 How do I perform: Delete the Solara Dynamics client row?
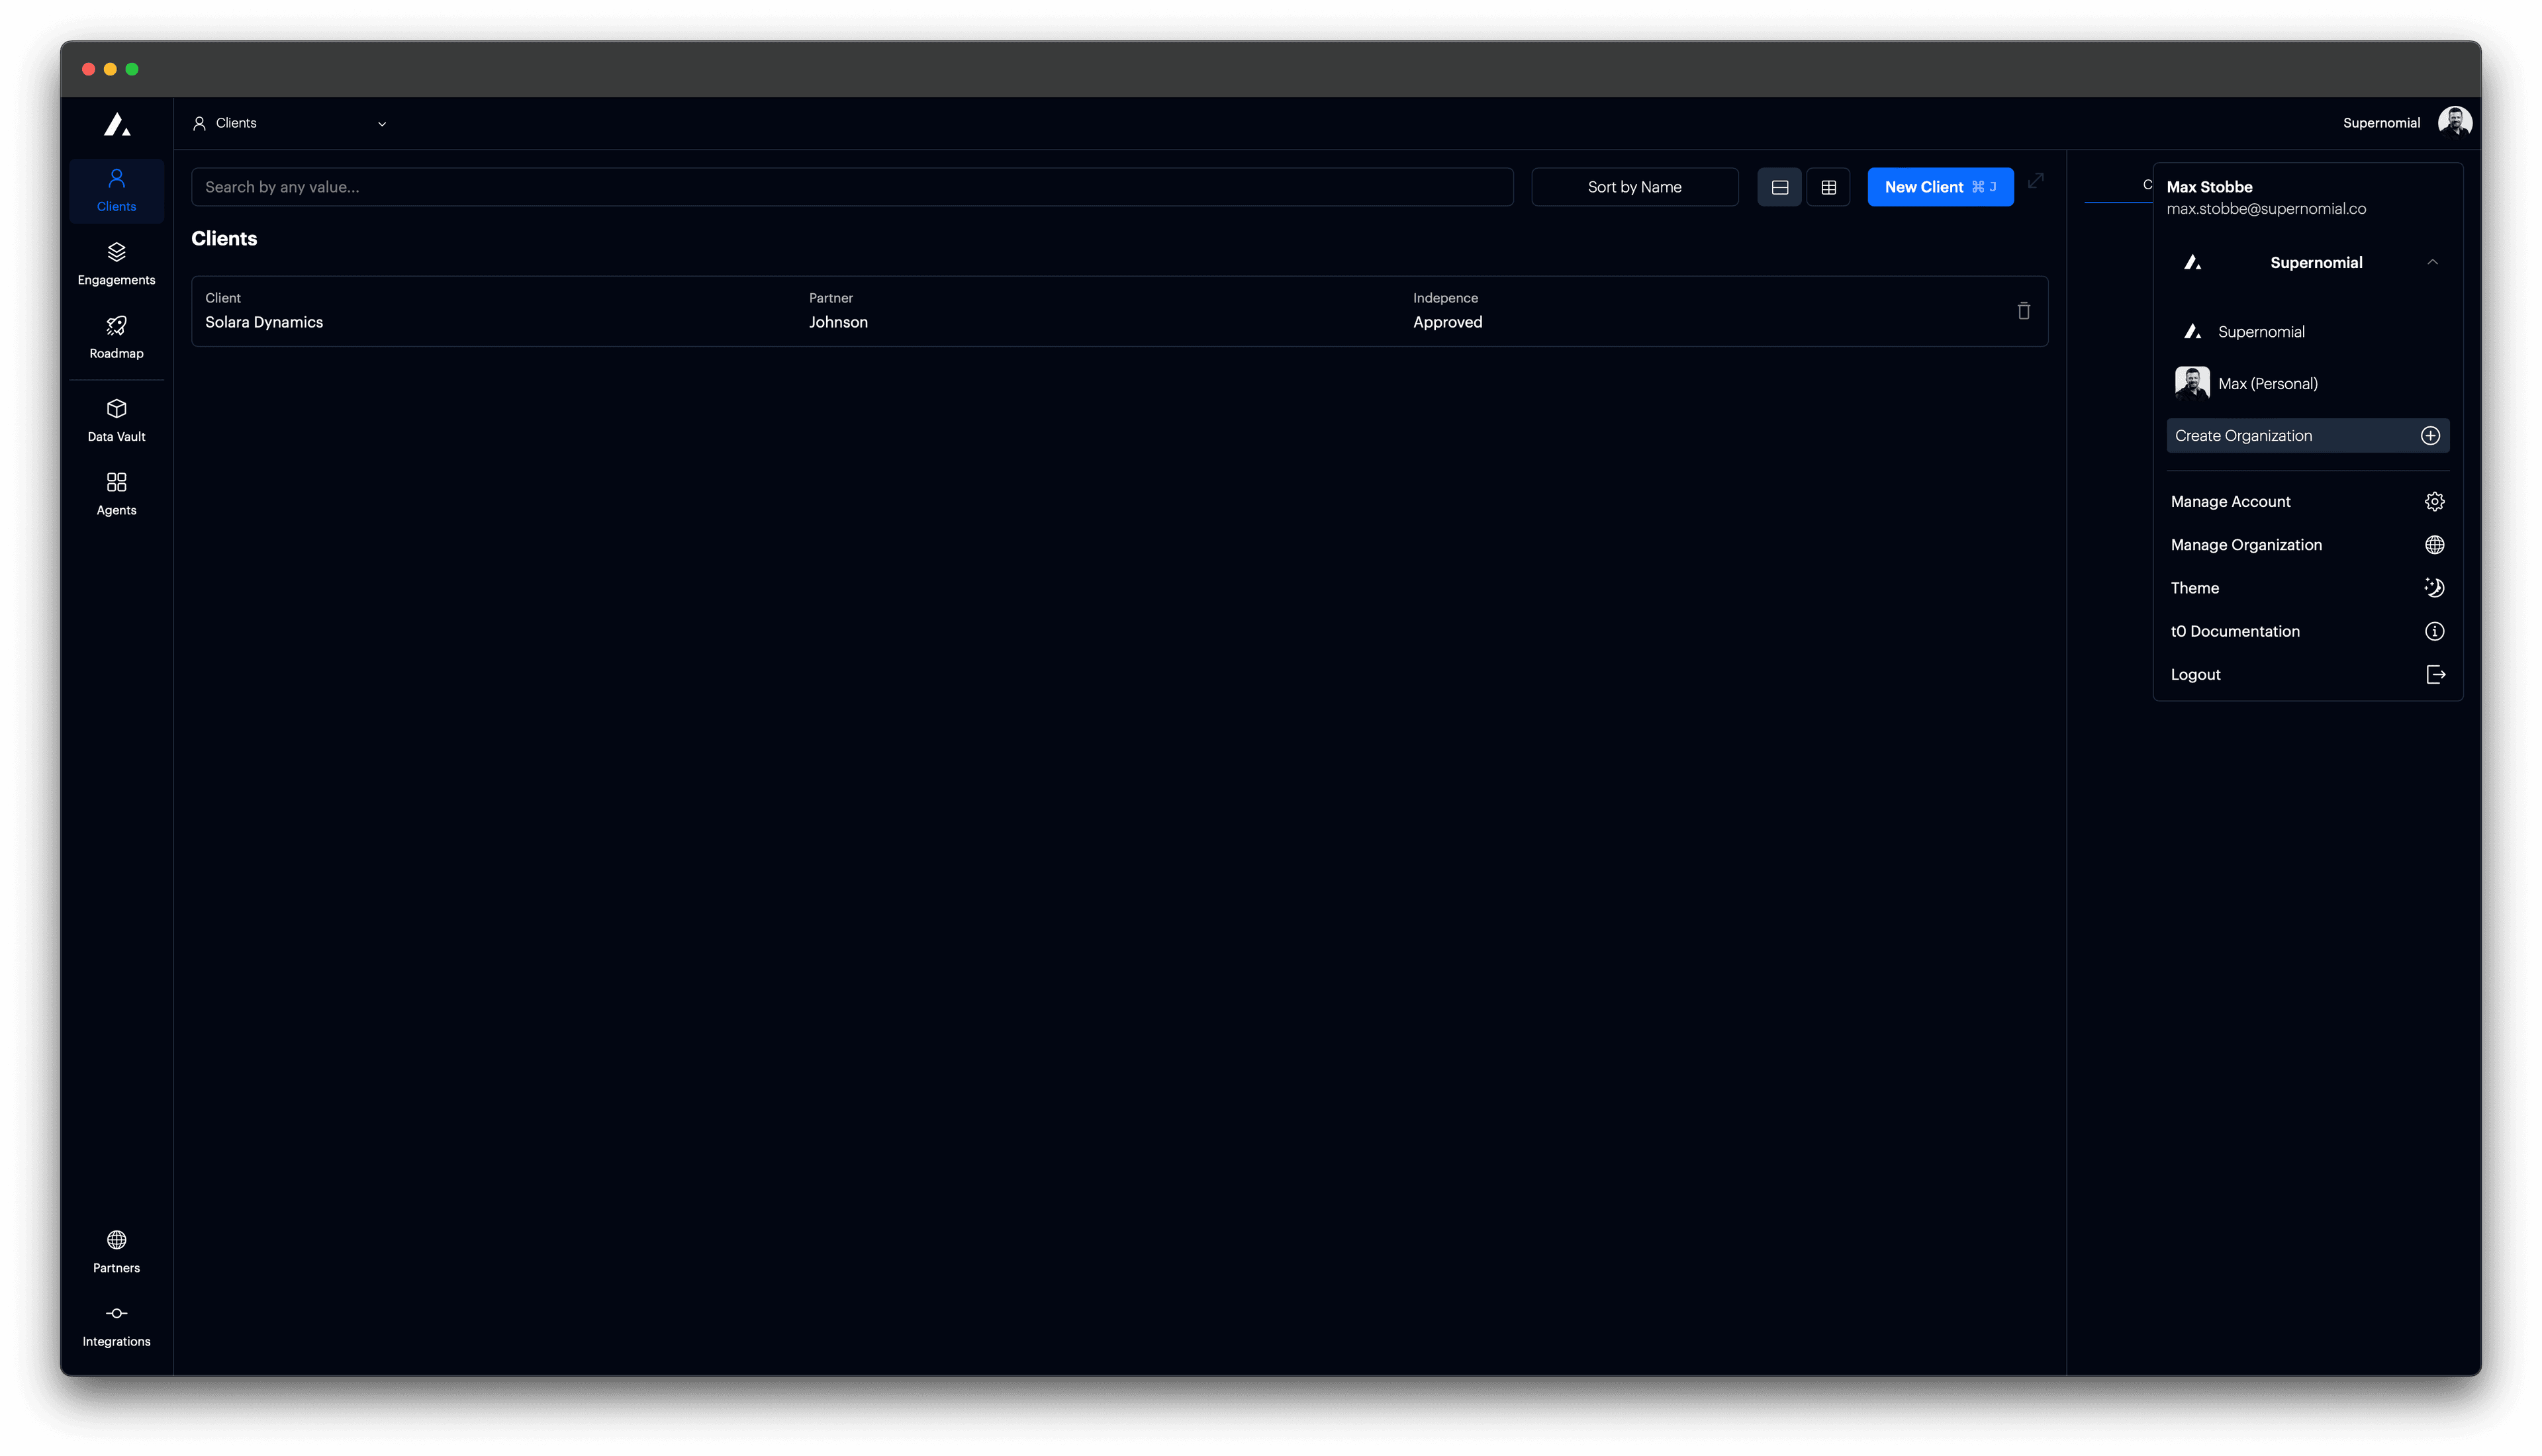[2023, 311]
